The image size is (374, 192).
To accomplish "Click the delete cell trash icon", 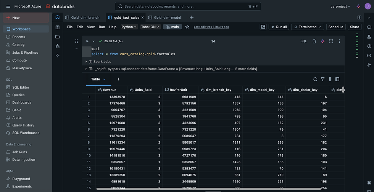I will pos(314,41).
